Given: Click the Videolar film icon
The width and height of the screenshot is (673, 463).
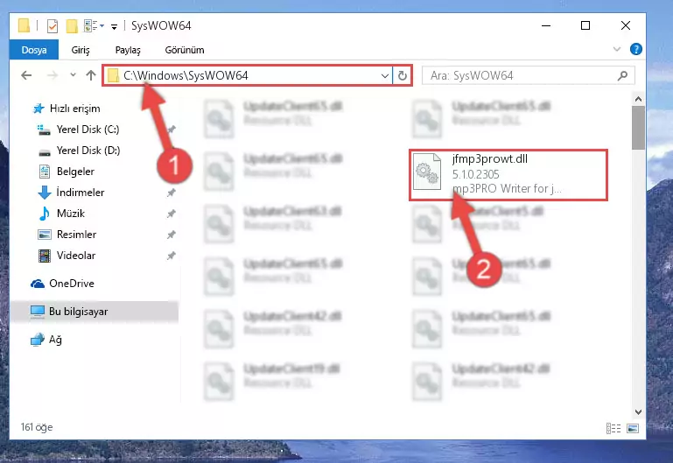Looking at the screenshot, I should point(45,256).
